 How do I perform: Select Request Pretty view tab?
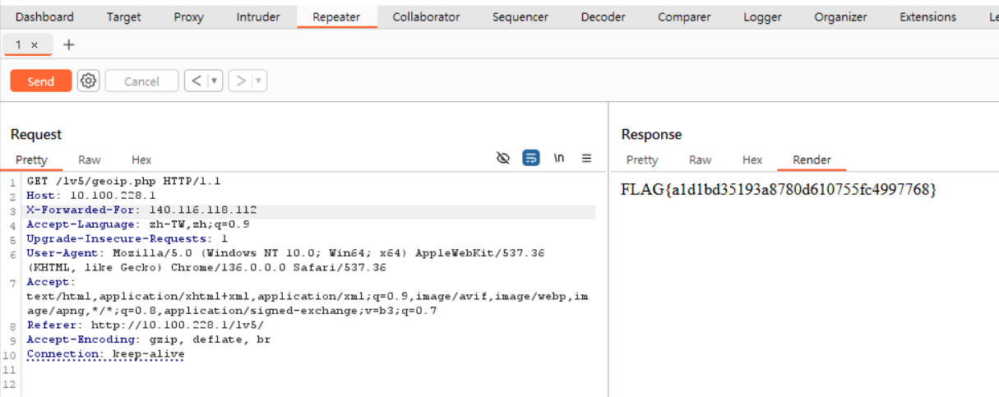31,159
